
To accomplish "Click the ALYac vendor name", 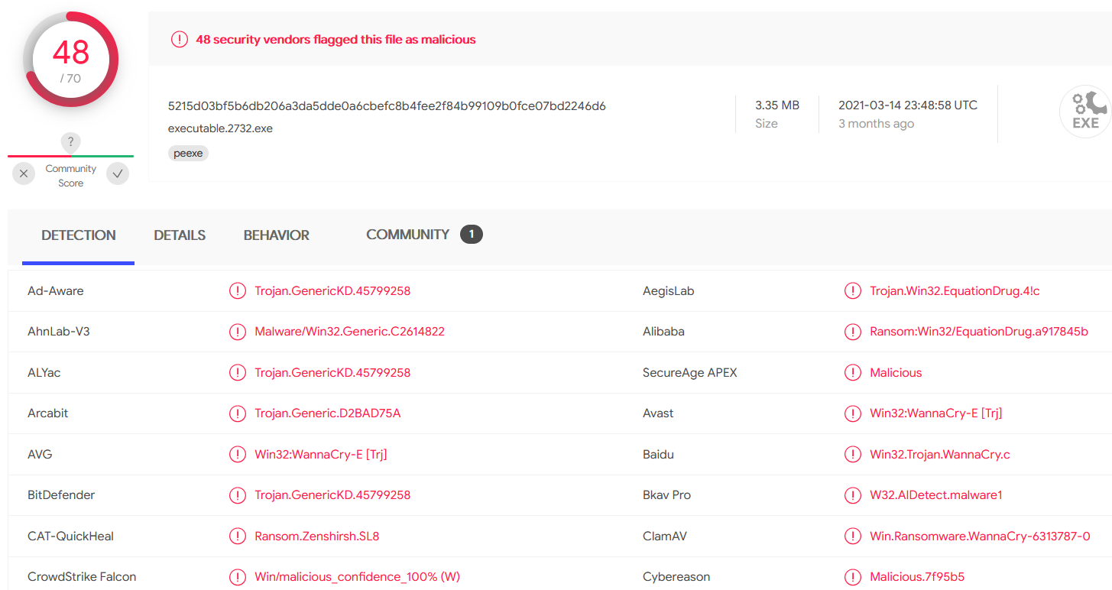I will (x=44, y=373).
